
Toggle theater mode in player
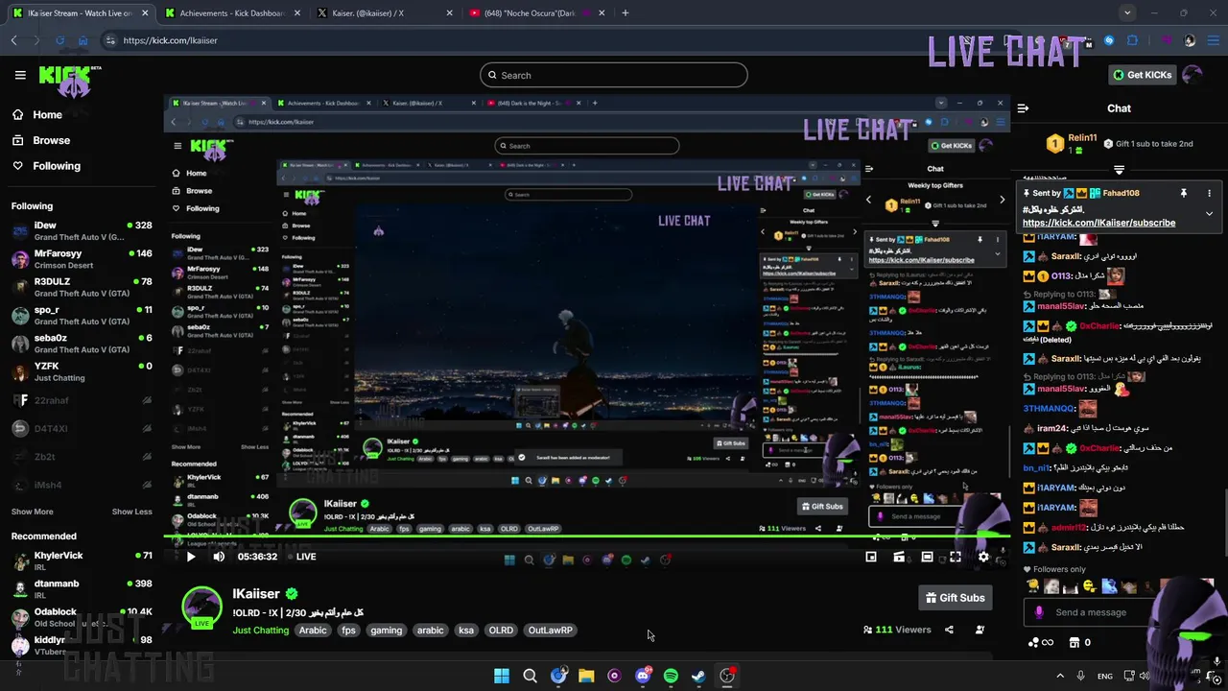click(x=927, y=557)
